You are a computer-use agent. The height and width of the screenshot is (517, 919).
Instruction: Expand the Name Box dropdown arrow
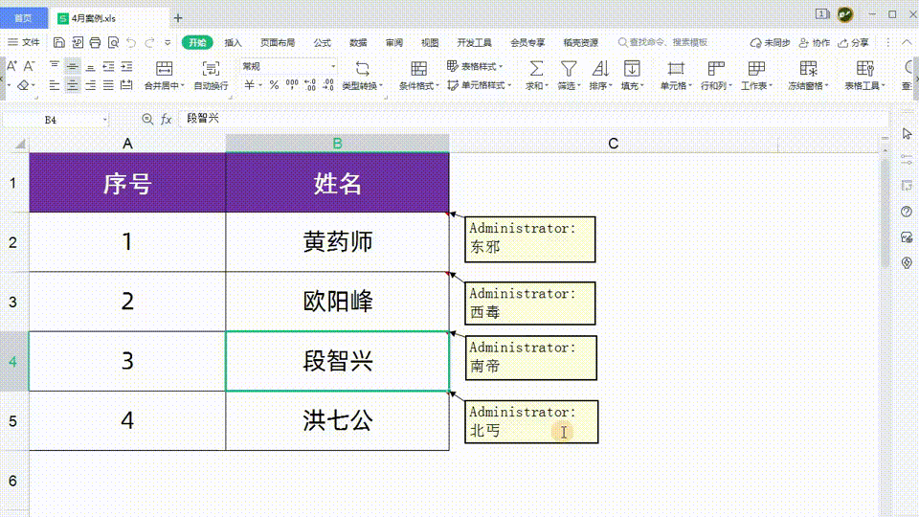[104, 119]
